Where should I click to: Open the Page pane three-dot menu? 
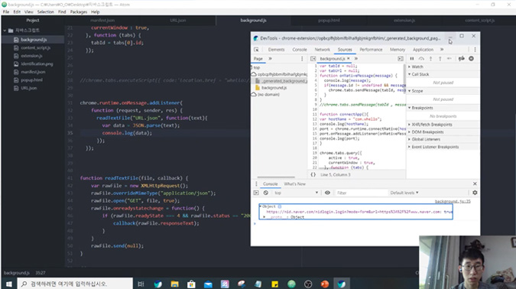[x=302, y=59]
